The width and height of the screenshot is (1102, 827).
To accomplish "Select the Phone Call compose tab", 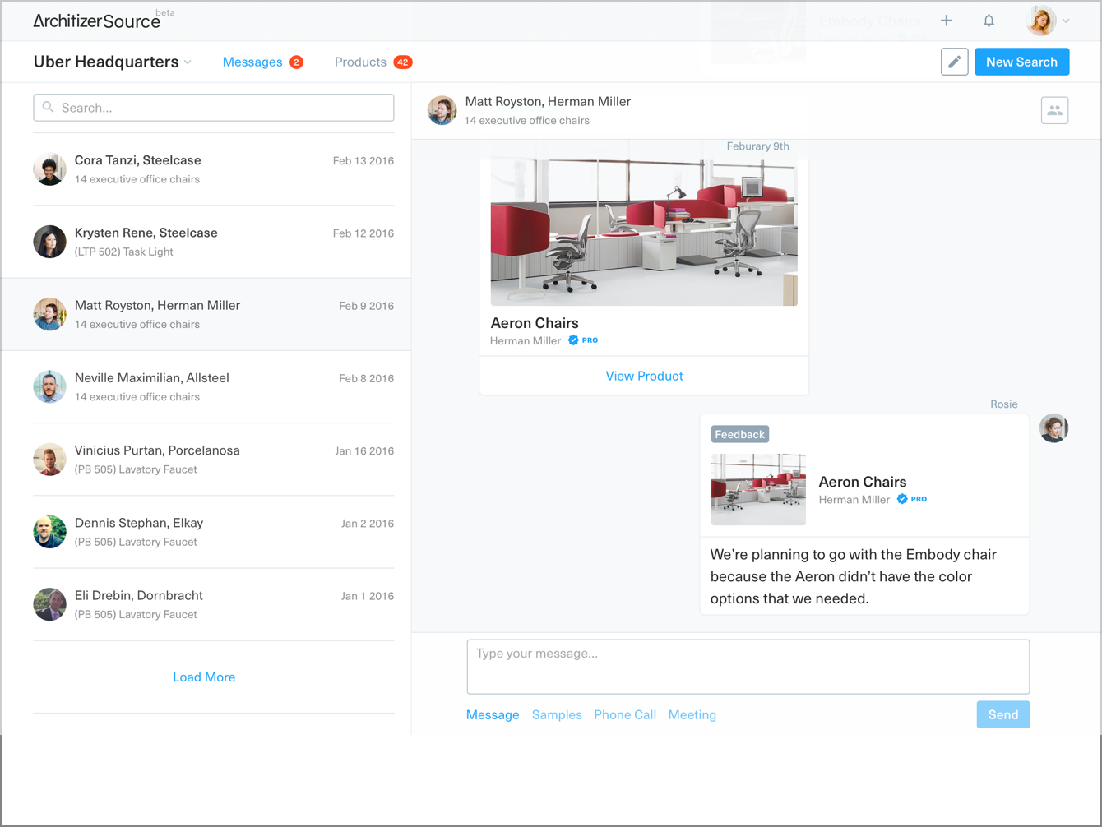I will tap(625, 715).
